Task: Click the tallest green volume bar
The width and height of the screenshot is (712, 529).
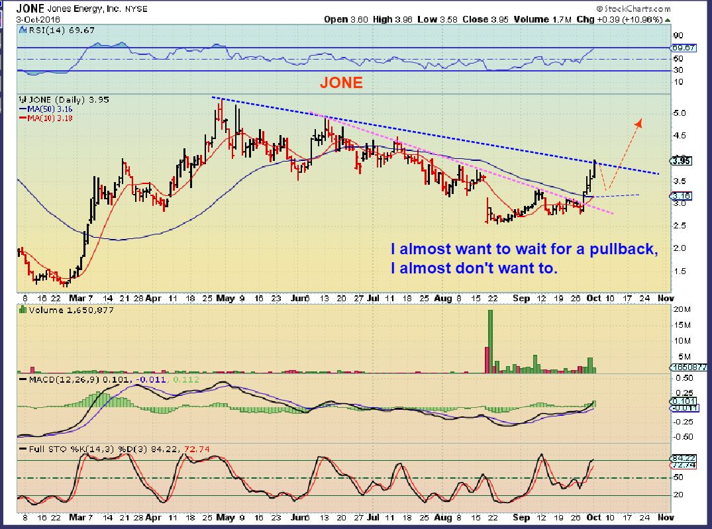Action: (x=491, y=338)
